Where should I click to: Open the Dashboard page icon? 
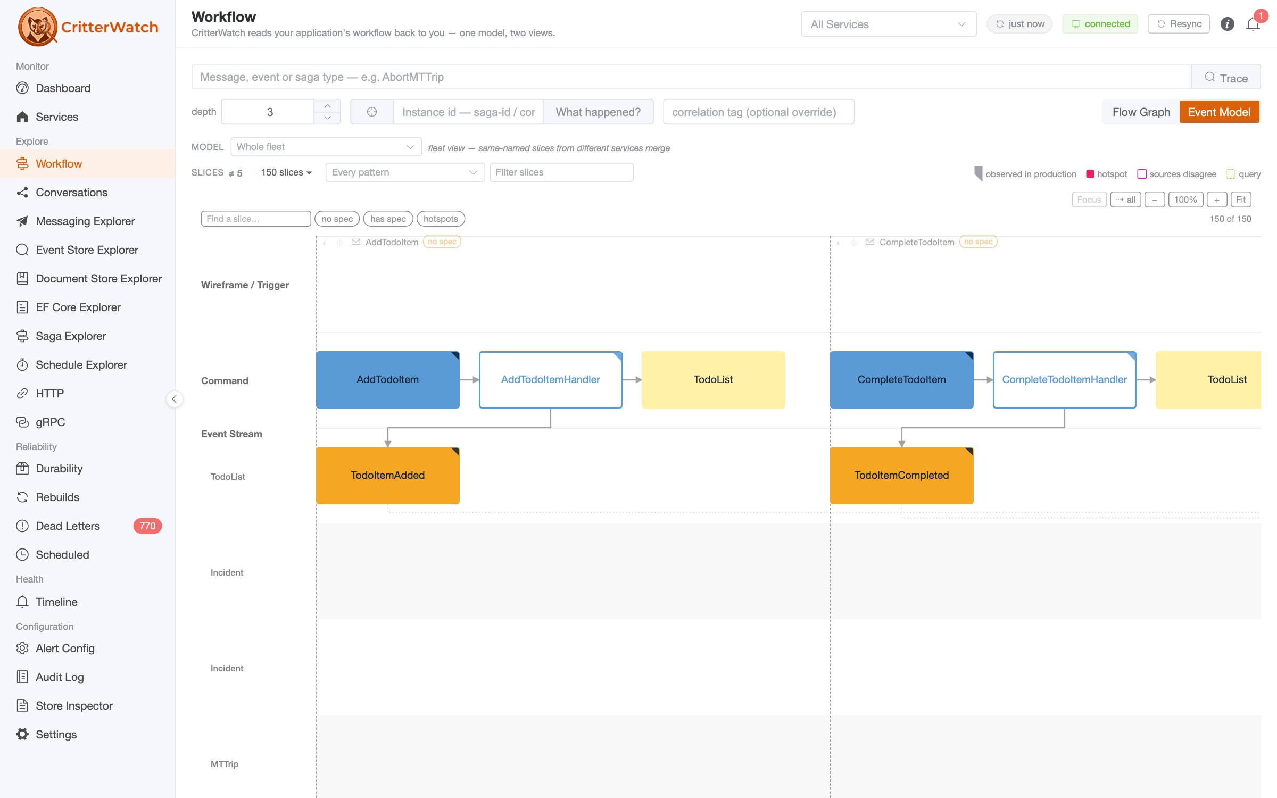(22, 88)
